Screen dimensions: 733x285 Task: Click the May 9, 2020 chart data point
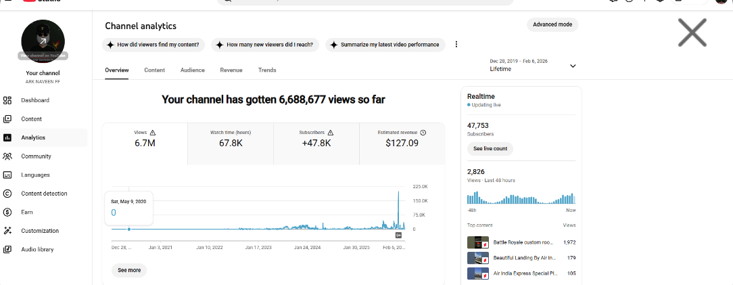tap(129, 229)
